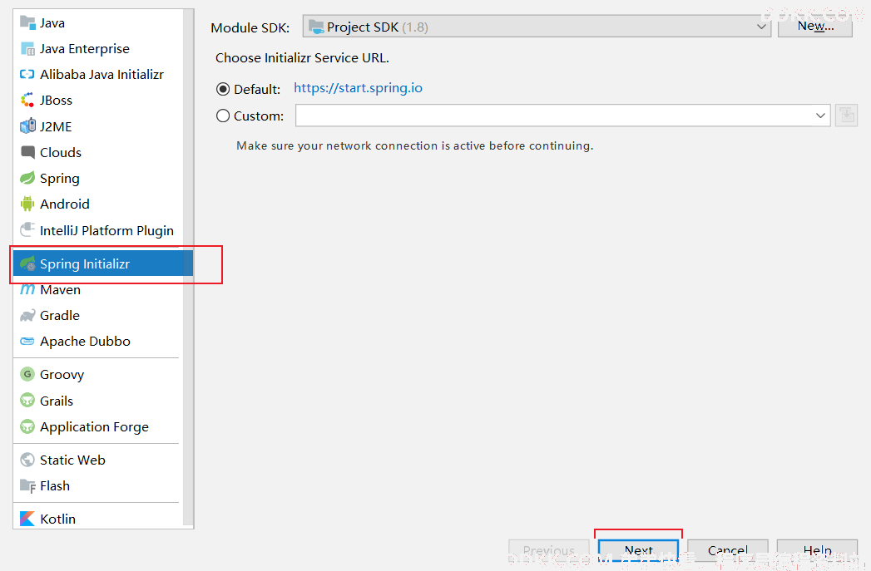Open the https://start.spring.io link

tap(358, 88)
